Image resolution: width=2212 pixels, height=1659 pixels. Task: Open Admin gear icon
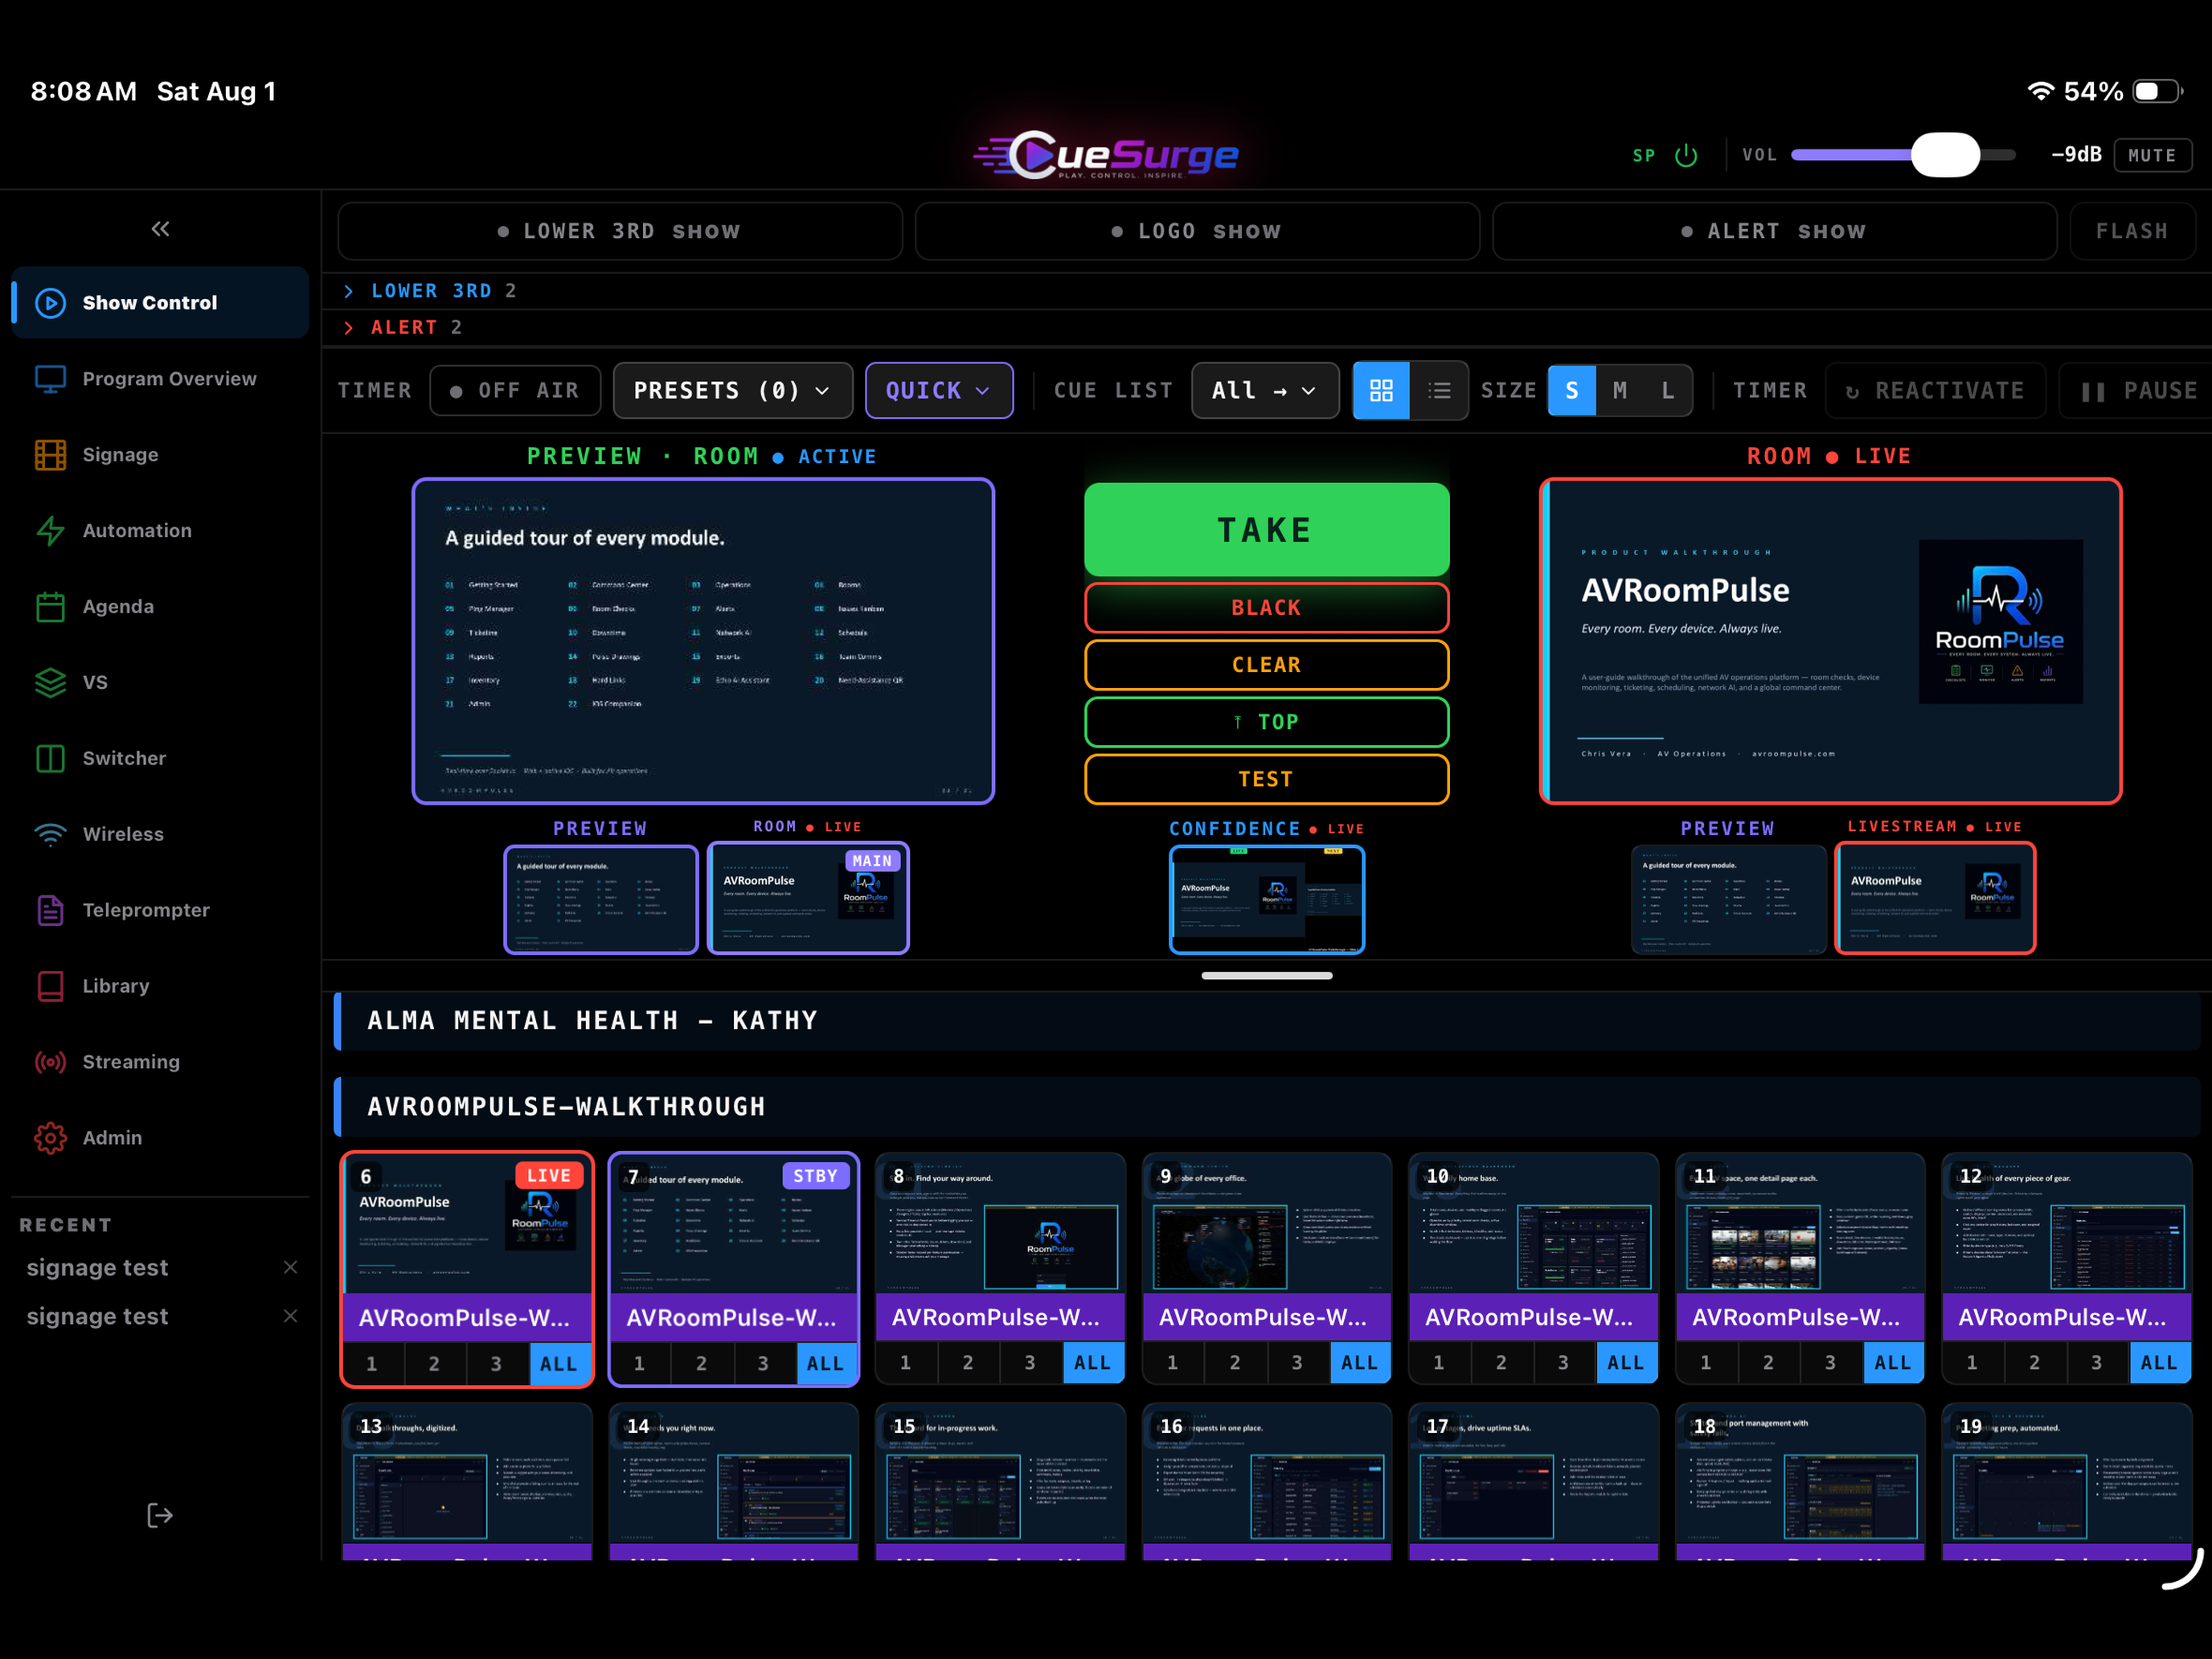(50, 1138)
